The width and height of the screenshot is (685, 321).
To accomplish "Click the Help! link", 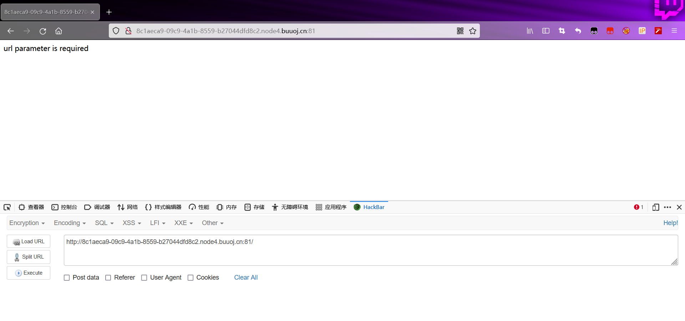I will click(x=670, y=223).
